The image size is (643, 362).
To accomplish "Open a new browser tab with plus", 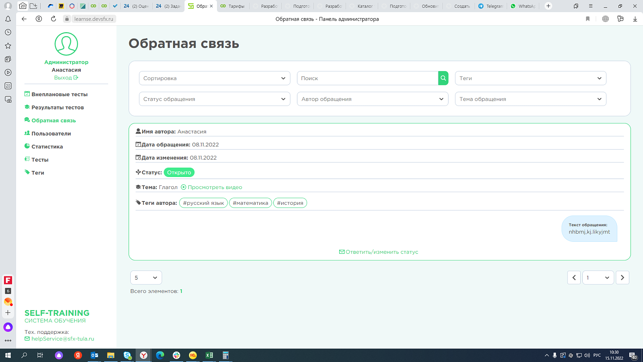I will tap(548, 6).
